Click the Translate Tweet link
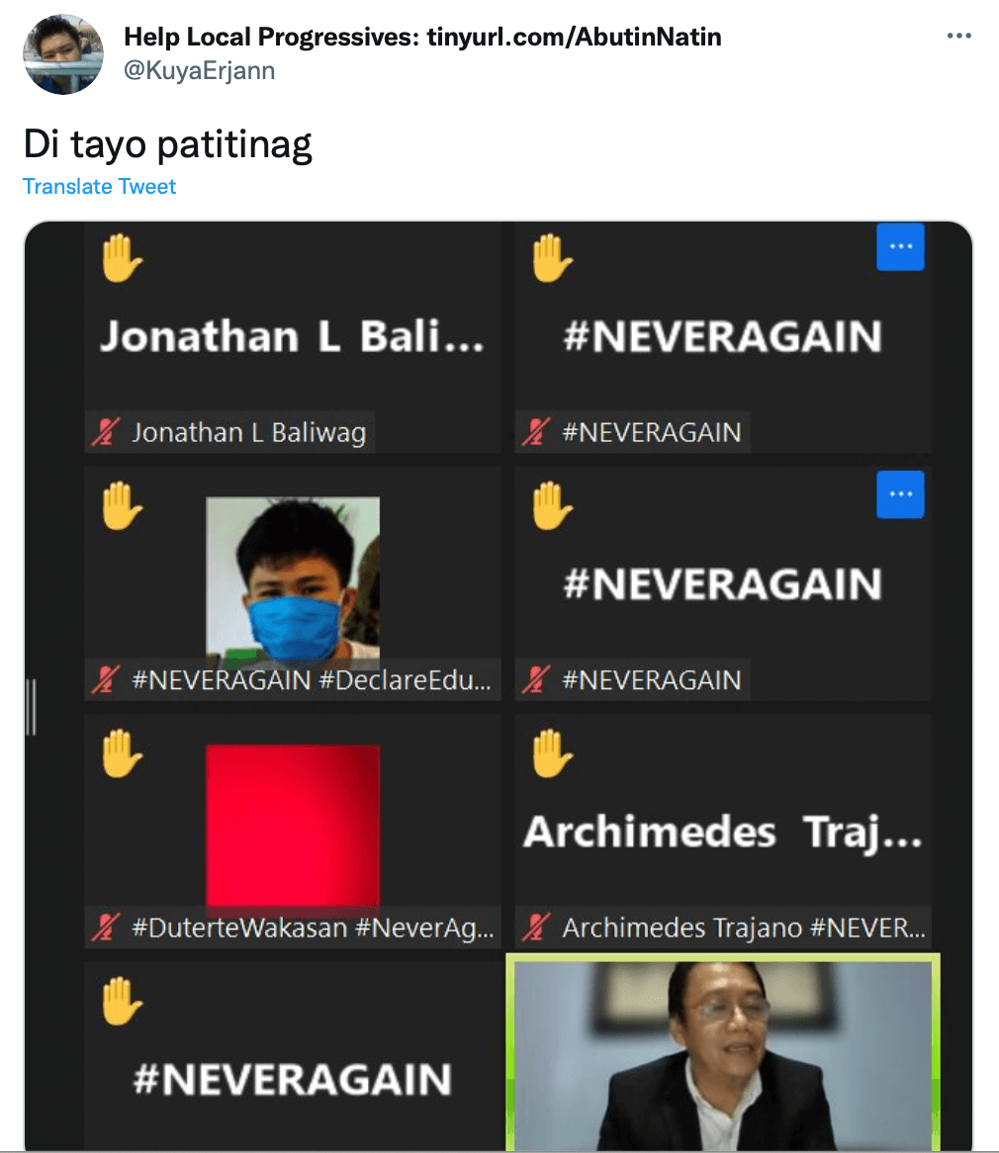 [x=99, y=187]
